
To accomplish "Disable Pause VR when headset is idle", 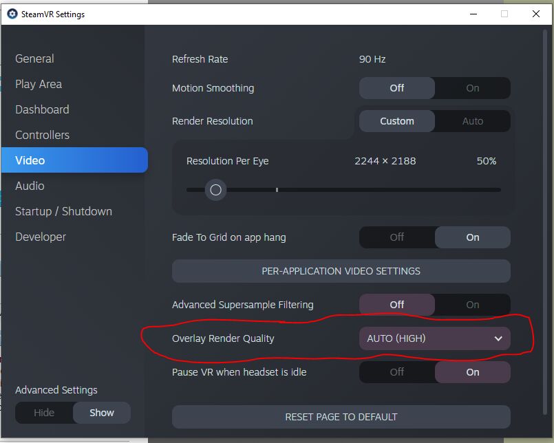I will [x=397, y=372].
